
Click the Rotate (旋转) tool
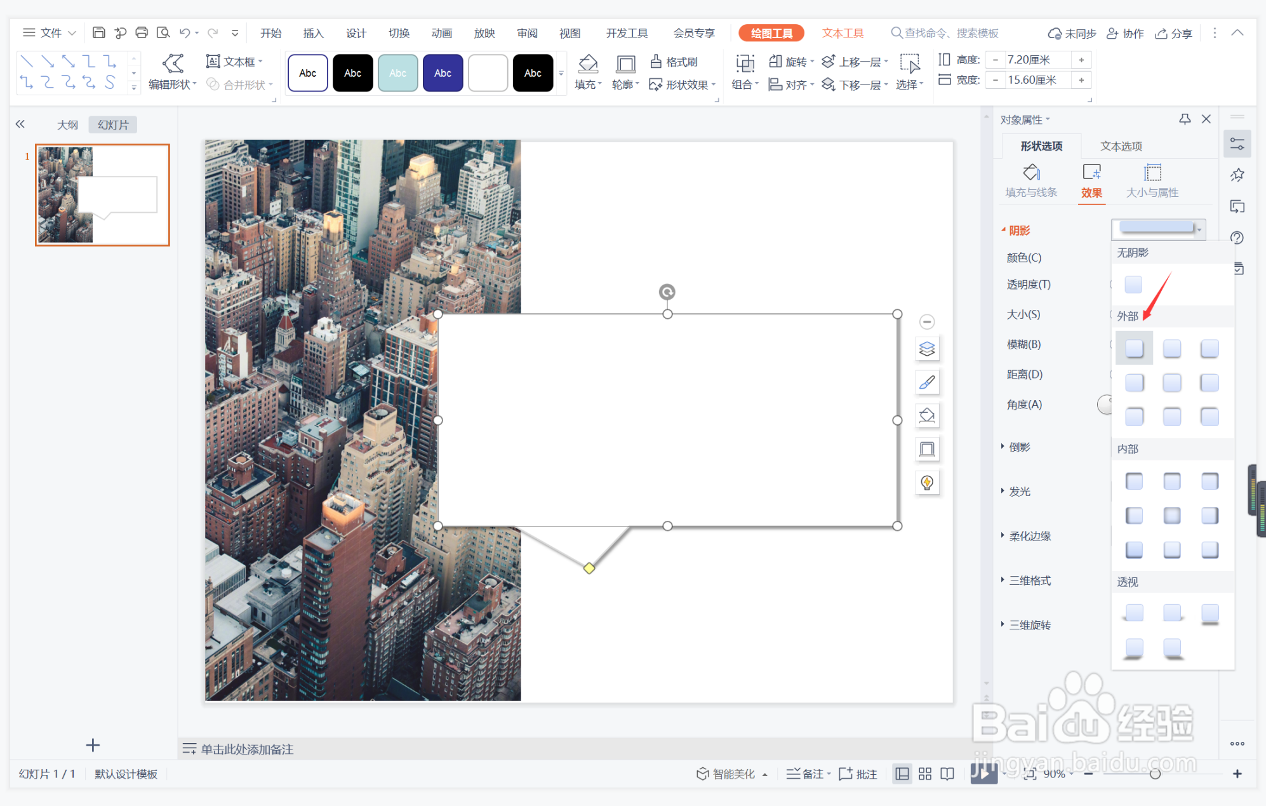(x=791, y=62)
